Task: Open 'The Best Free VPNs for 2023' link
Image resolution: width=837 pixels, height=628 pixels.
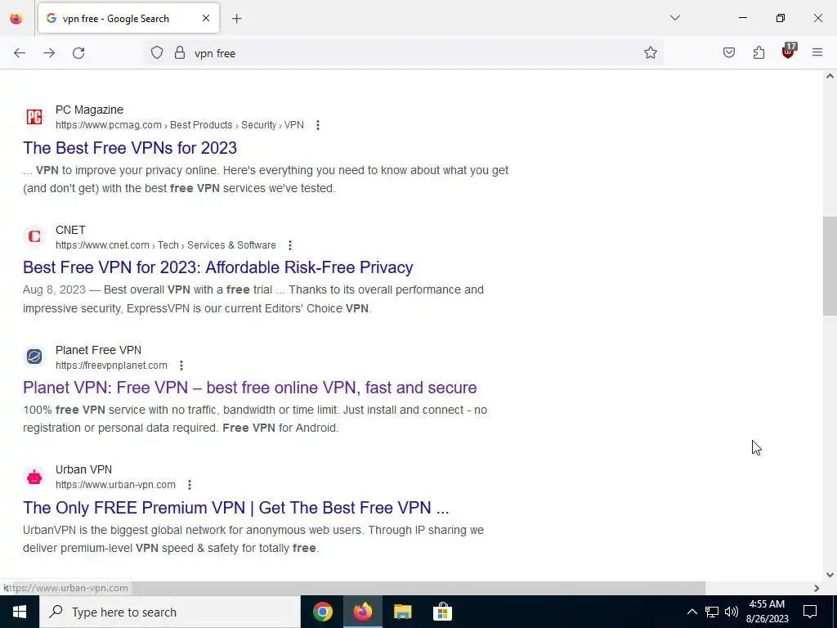Action: [130, 148]
